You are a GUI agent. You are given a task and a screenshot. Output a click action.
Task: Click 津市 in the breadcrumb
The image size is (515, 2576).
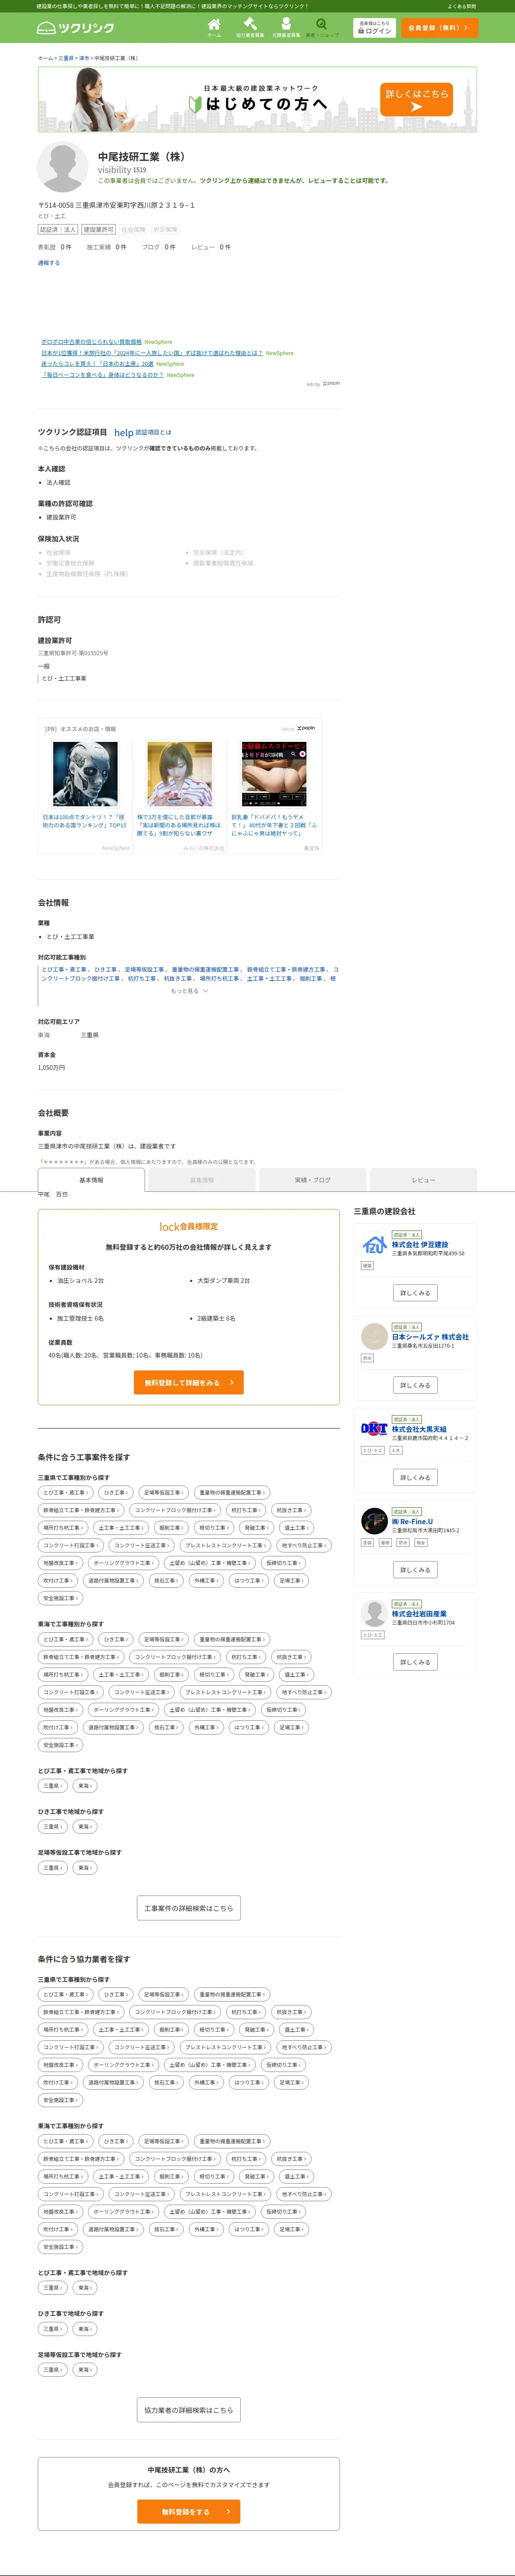84,58
